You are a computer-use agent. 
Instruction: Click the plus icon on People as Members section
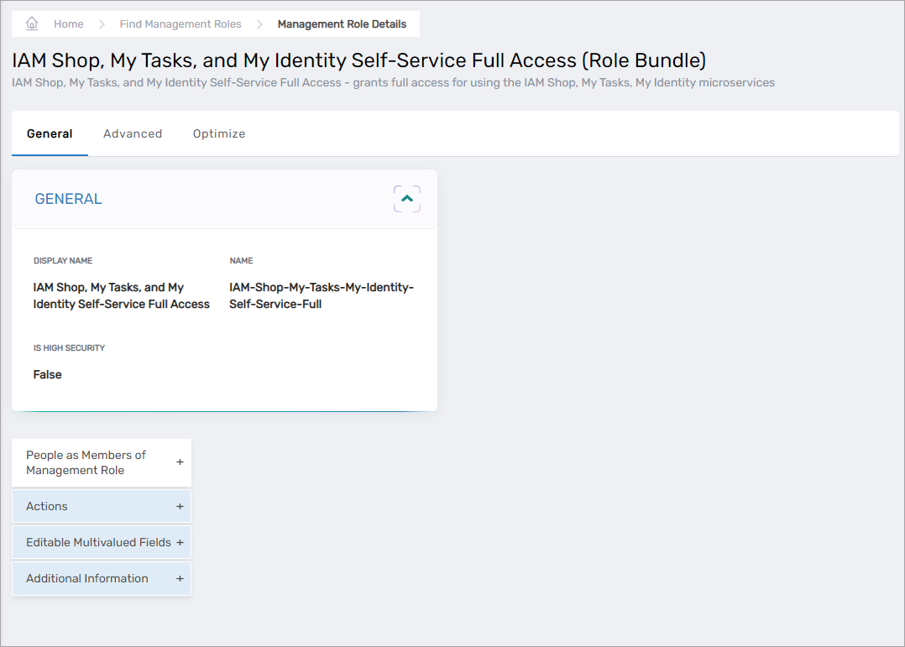[180, 462]
